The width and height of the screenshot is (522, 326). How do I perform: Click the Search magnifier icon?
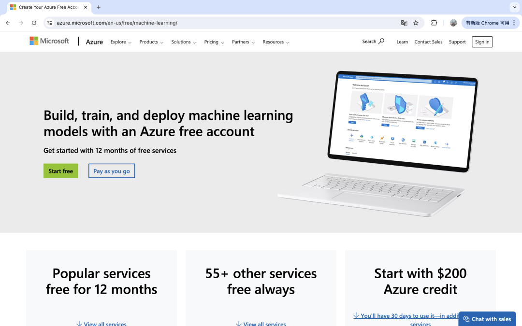point(381,41)
